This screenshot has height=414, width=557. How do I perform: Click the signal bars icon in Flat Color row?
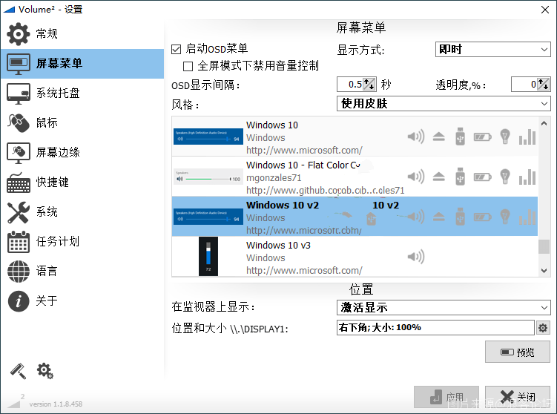pos(527,177)
